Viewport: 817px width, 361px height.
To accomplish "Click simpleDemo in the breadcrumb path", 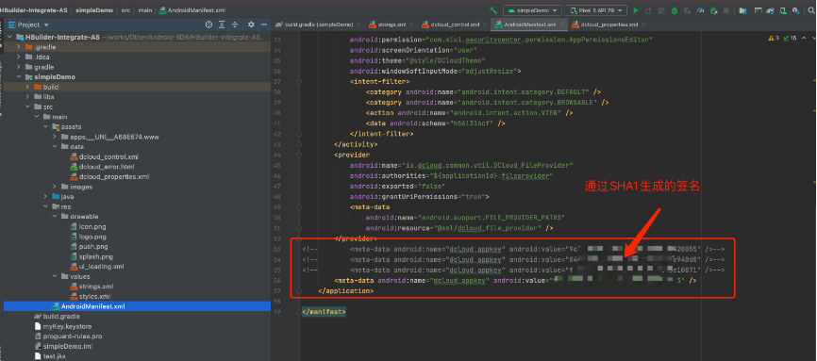I will click(x=93, y=10).
